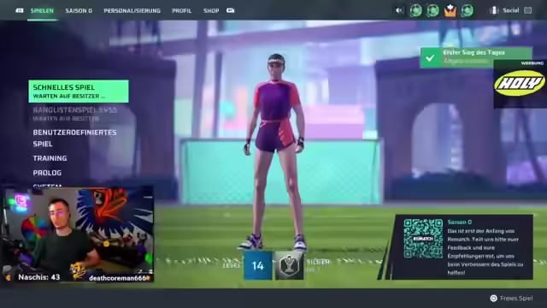Click the streamer webcam overlay
Image resolution: width=547 pixels, height=308 pixels.
[x=78, y=234]
